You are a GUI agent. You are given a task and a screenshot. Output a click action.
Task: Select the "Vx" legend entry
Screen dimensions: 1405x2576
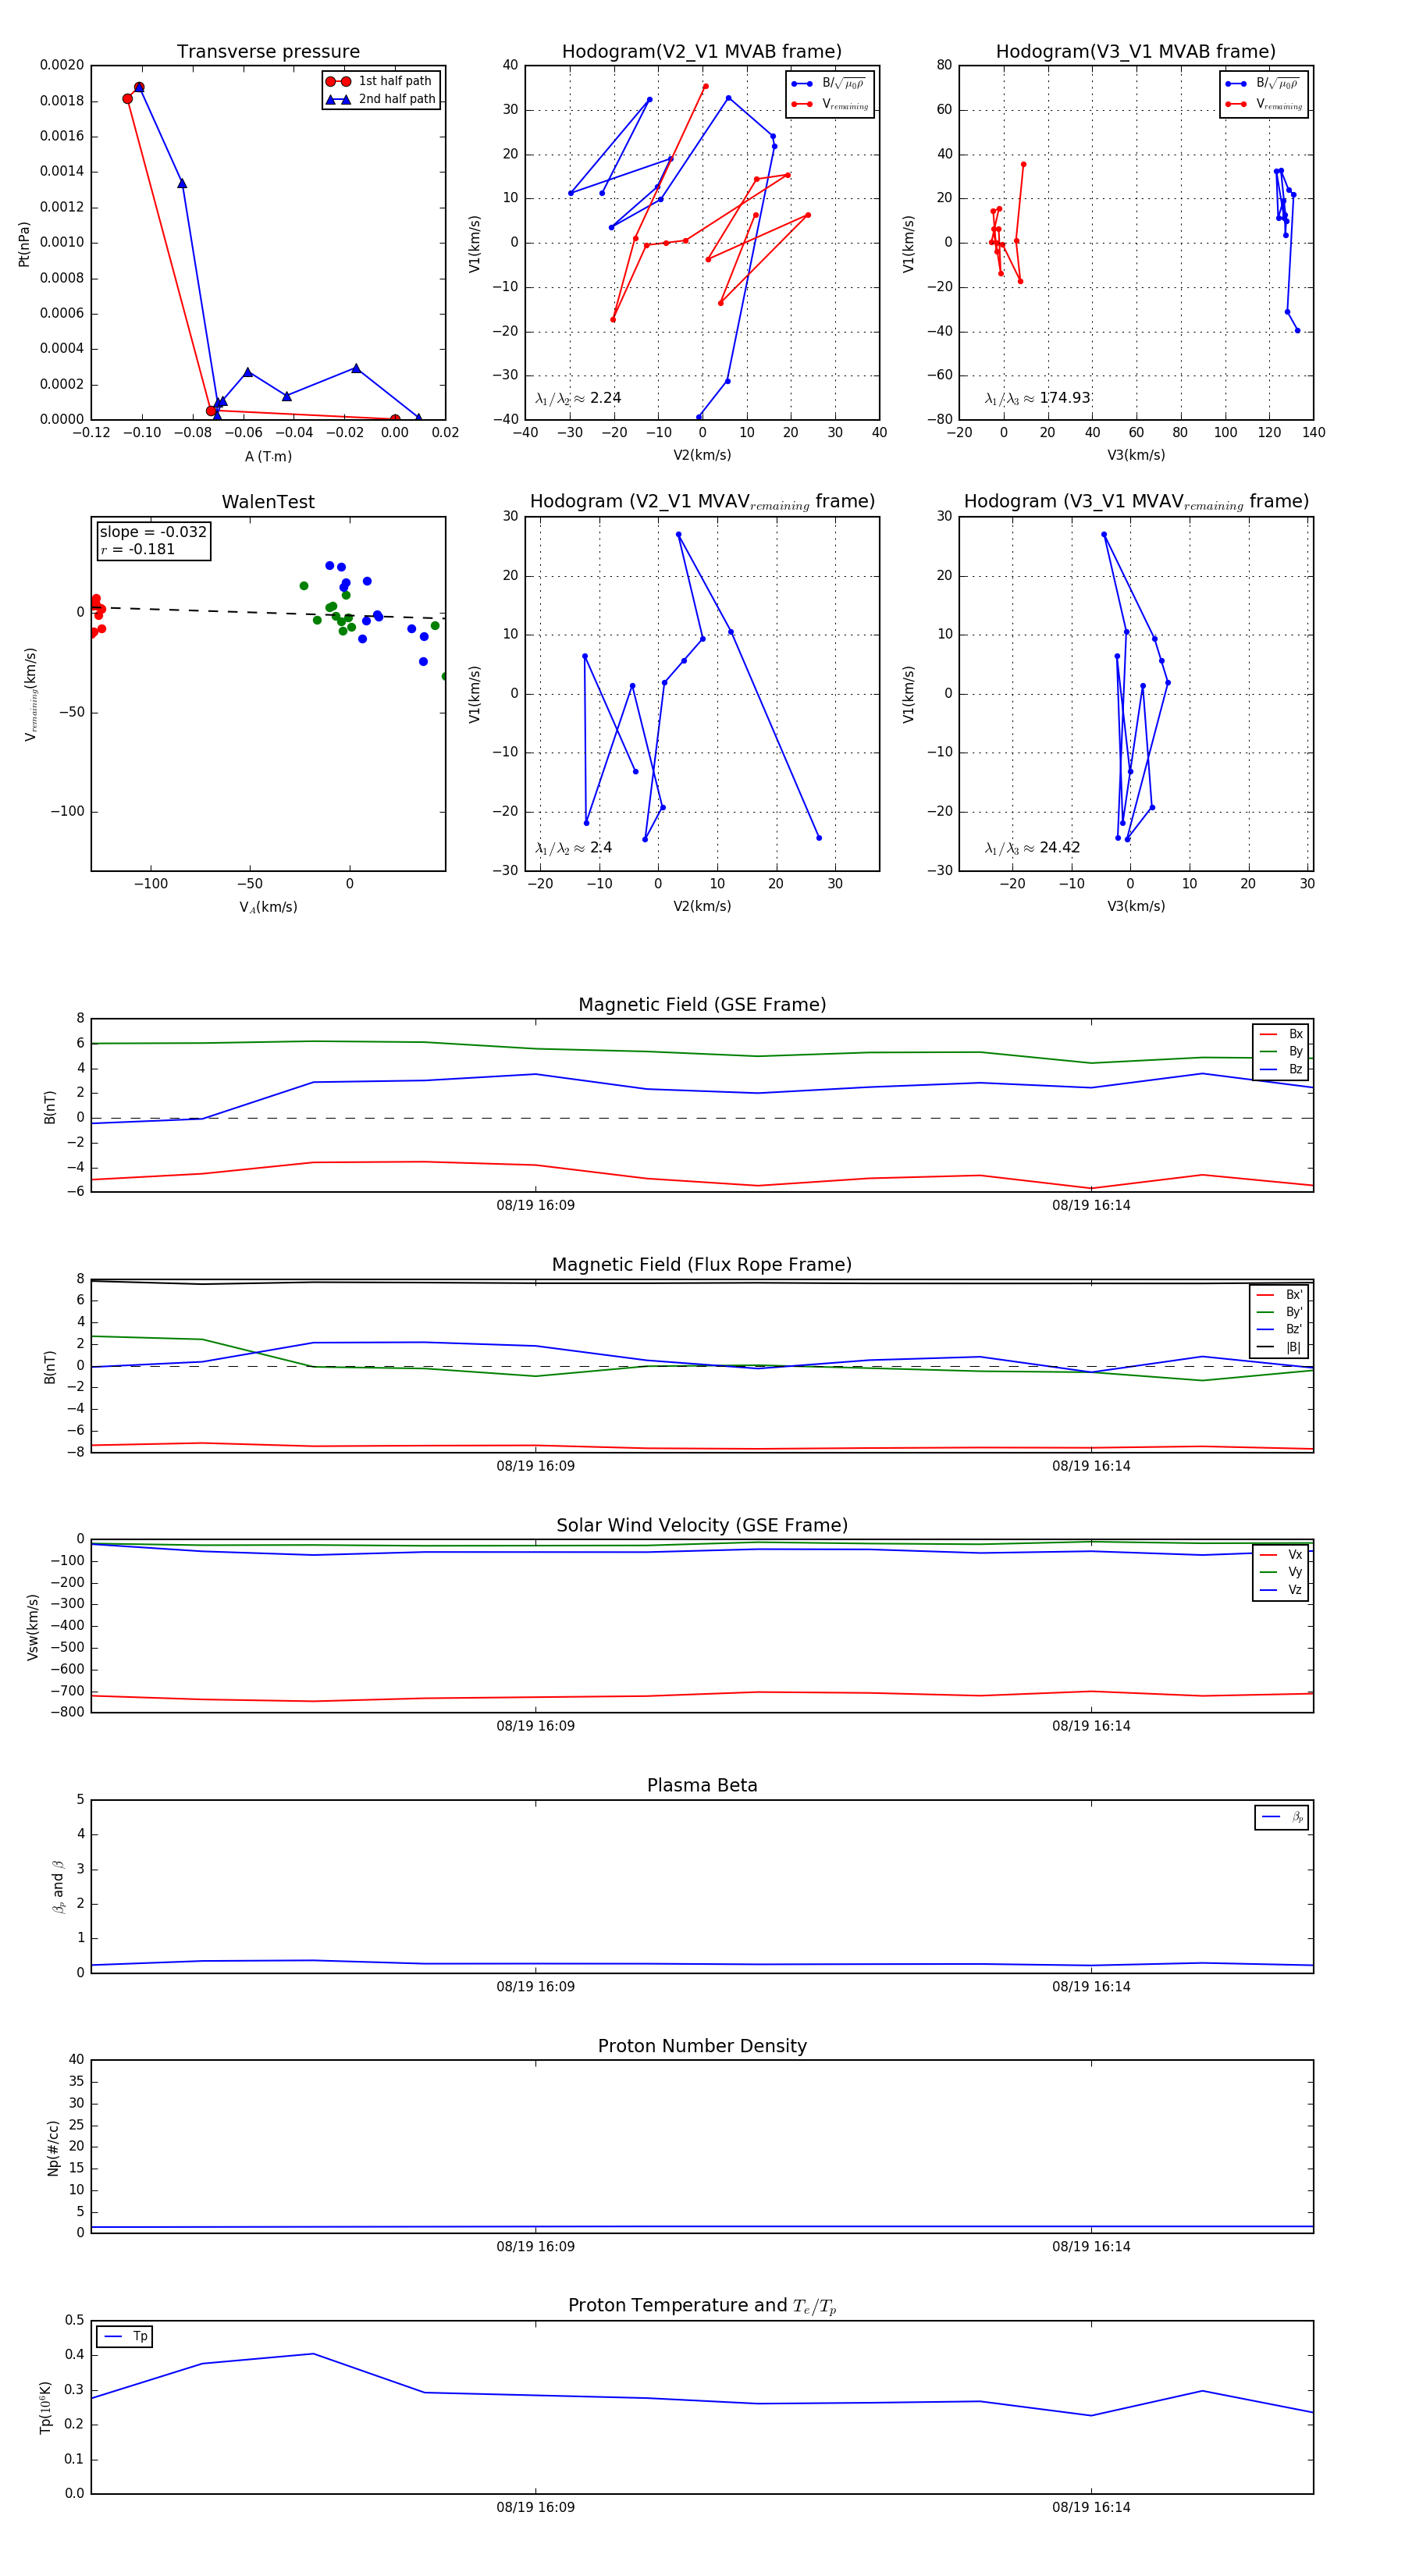pos(1282,1554)
